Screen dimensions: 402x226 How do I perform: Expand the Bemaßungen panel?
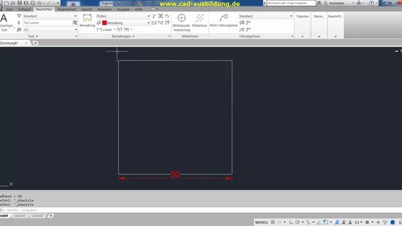point(123,36)
